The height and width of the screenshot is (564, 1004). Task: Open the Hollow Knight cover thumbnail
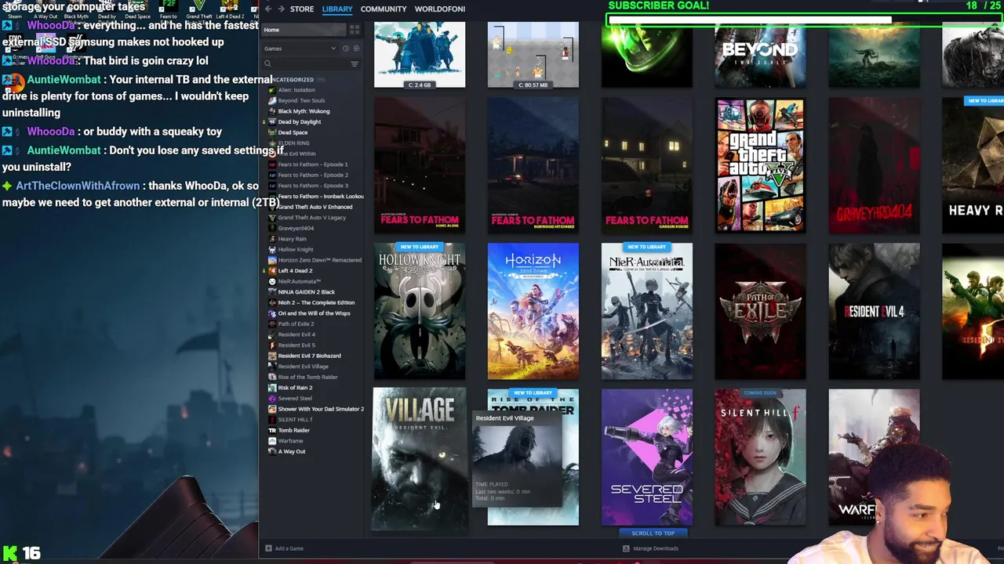pos(420,311)
